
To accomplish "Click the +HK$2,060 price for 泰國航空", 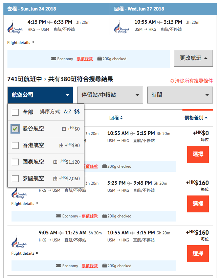I will pos(69,178).
